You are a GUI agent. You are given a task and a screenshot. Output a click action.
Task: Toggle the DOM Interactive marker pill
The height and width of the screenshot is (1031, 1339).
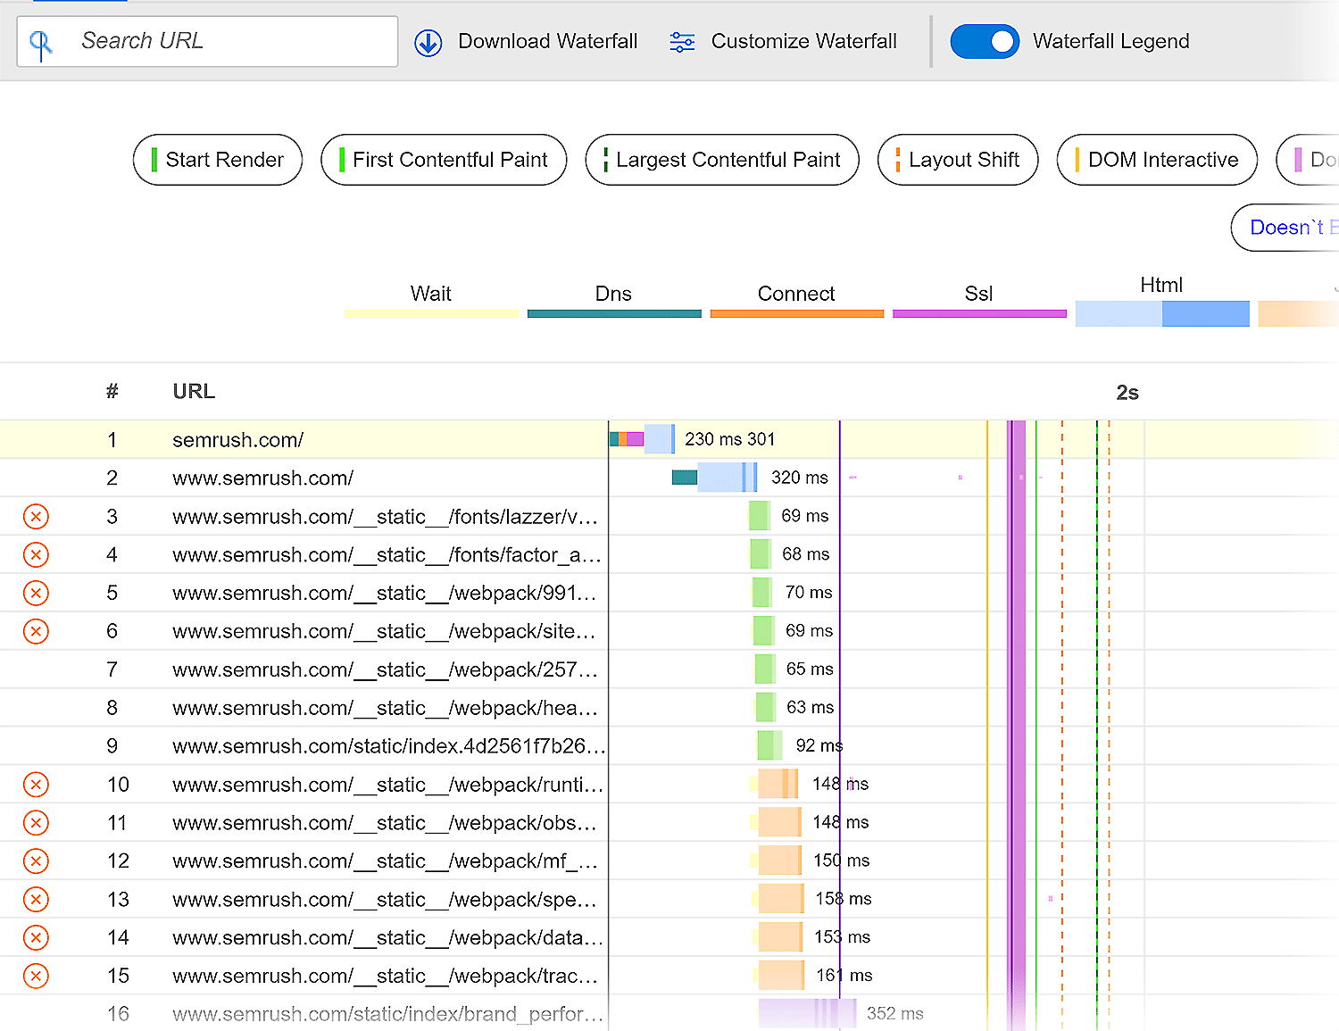pyautogui.click(x=1157, y=160)
